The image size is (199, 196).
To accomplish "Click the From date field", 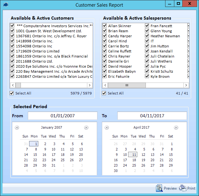I will [x=63, y=116].
